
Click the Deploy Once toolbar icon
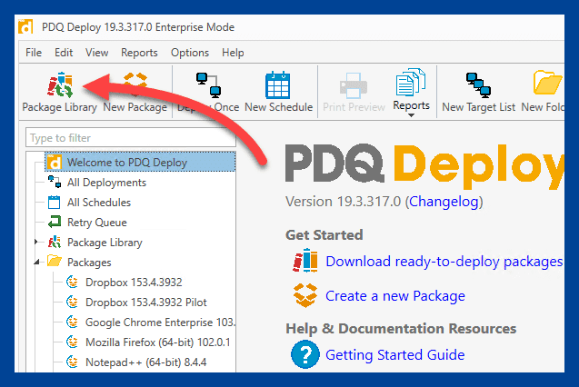(x=209, y=85)
